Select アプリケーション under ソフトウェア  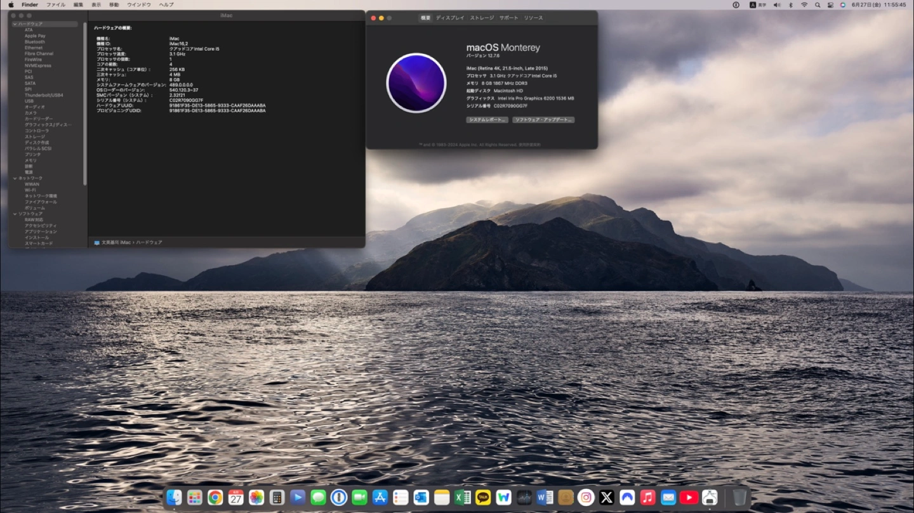pyautogui.click(x=41, y=231)
